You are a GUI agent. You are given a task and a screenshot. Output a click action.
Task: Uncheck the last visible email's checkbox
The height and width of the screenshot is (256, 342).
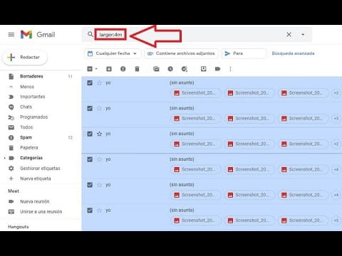click(x=90, y=210)
